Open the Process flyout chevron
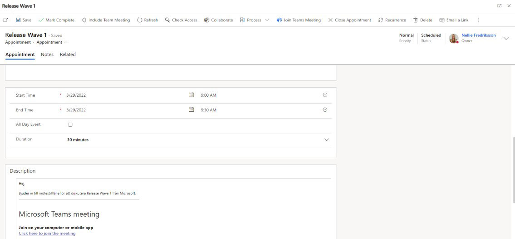This screenshot has height=239, width=515. [267, 20]
